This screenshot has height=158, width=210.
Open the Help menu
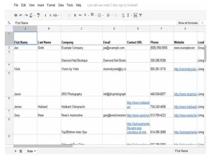79,5
